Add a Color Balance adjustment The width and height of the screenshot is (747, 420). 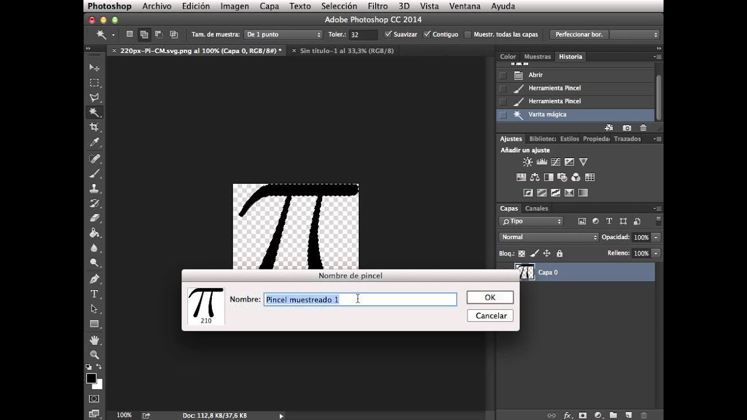[x=534, y=177]
